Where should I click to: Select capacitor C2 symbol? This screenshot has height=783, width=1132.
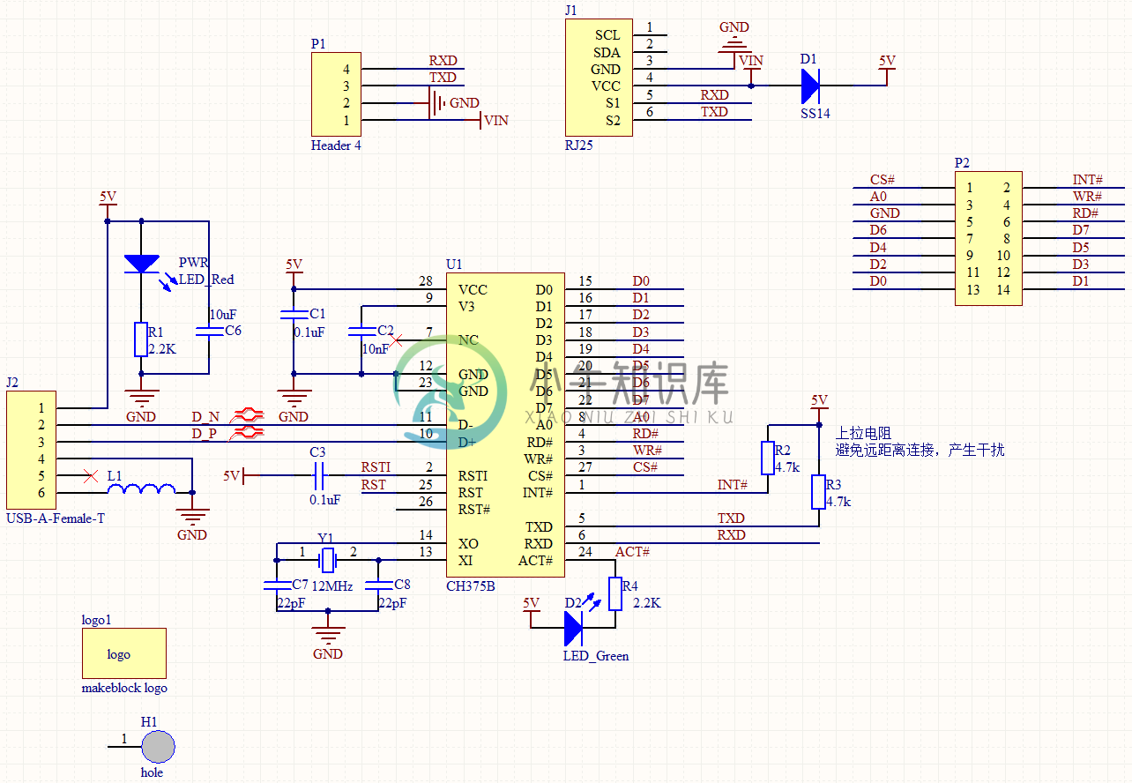pos(361,332)
